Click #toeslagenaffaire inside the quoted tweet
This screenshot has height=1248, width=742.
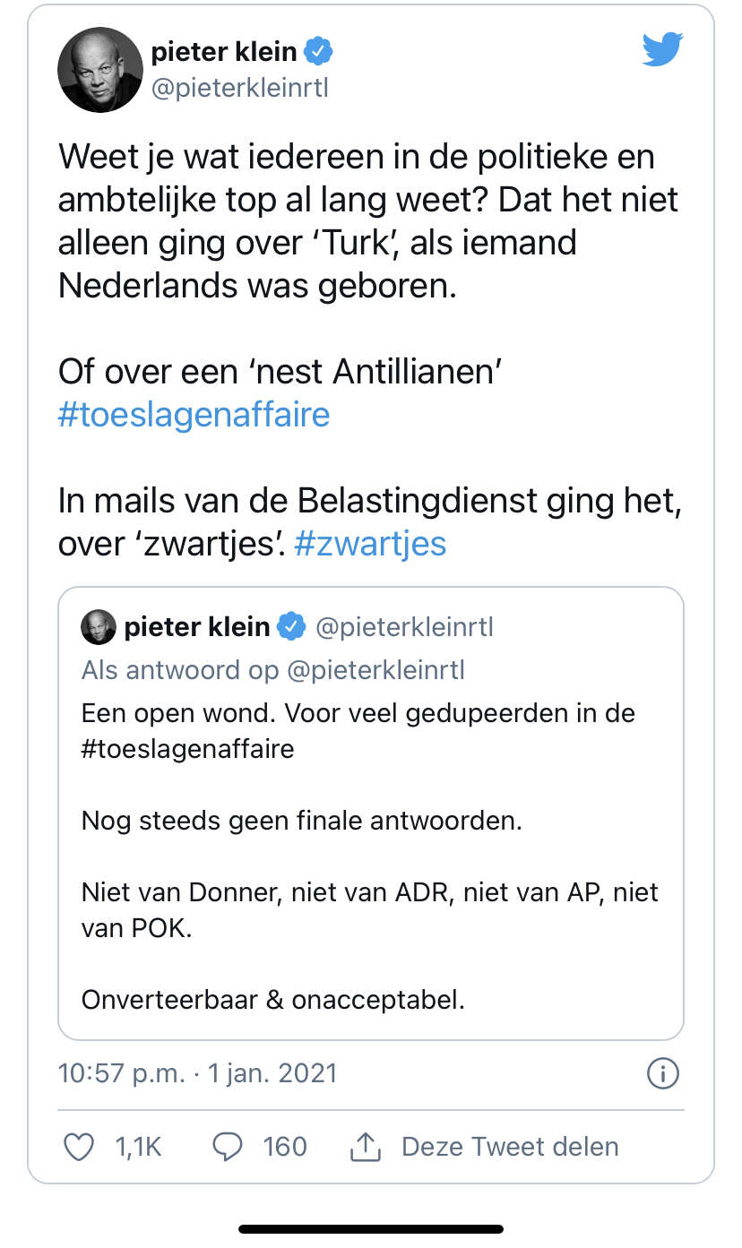tap(188, 748)
